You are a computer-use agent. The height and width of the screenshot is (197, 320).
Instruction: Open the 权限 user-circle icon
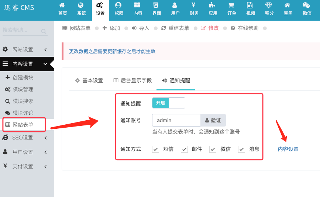118,5
